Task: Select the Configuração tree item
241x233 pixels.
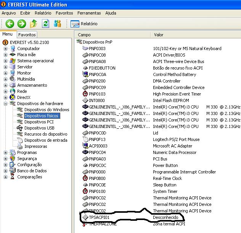Action: pyautogui.click(x=29, y=165)
